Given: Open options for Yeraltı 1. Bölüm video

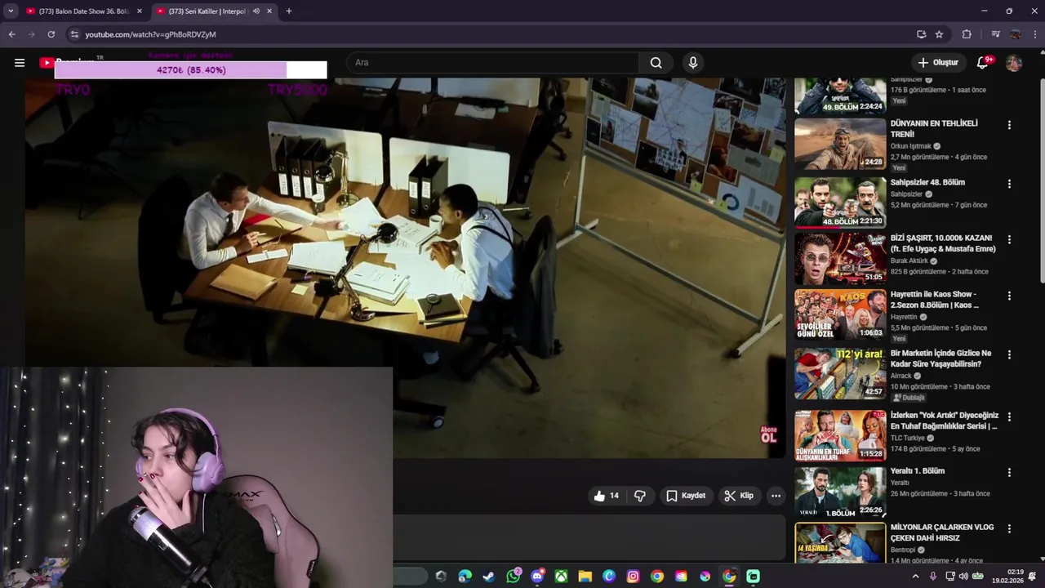Looking at the screenshot, I should (1009, 472).
